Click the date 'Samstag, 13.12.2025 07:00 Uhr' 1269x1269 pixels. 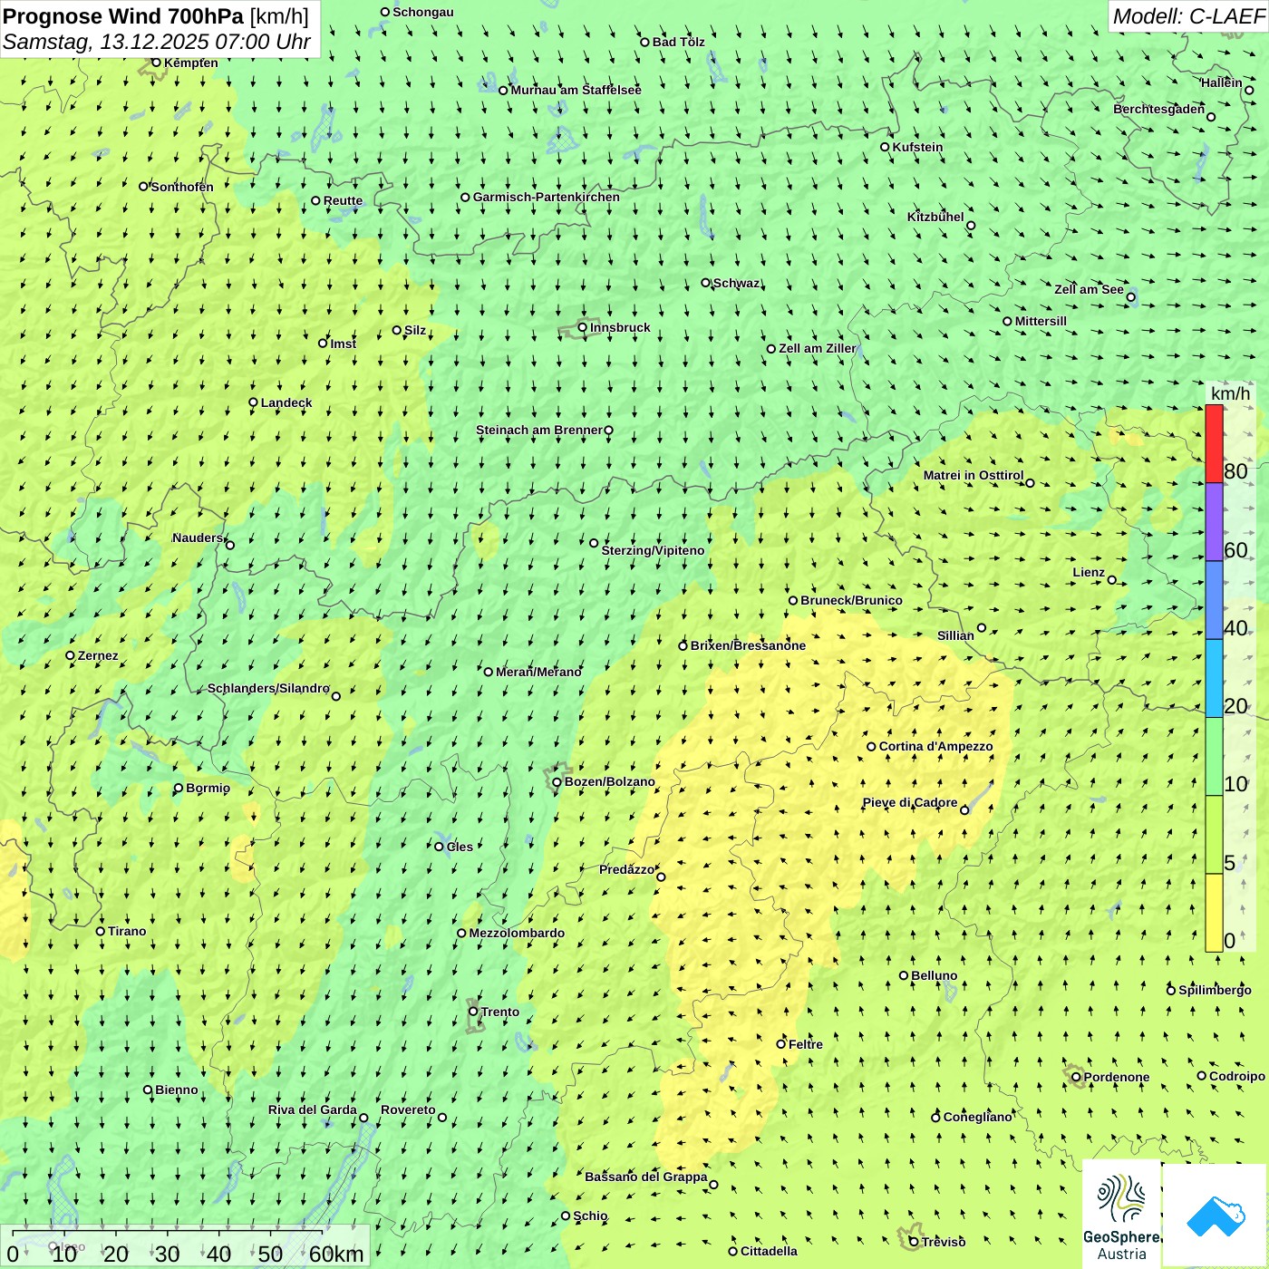click(x=156, y=42)
